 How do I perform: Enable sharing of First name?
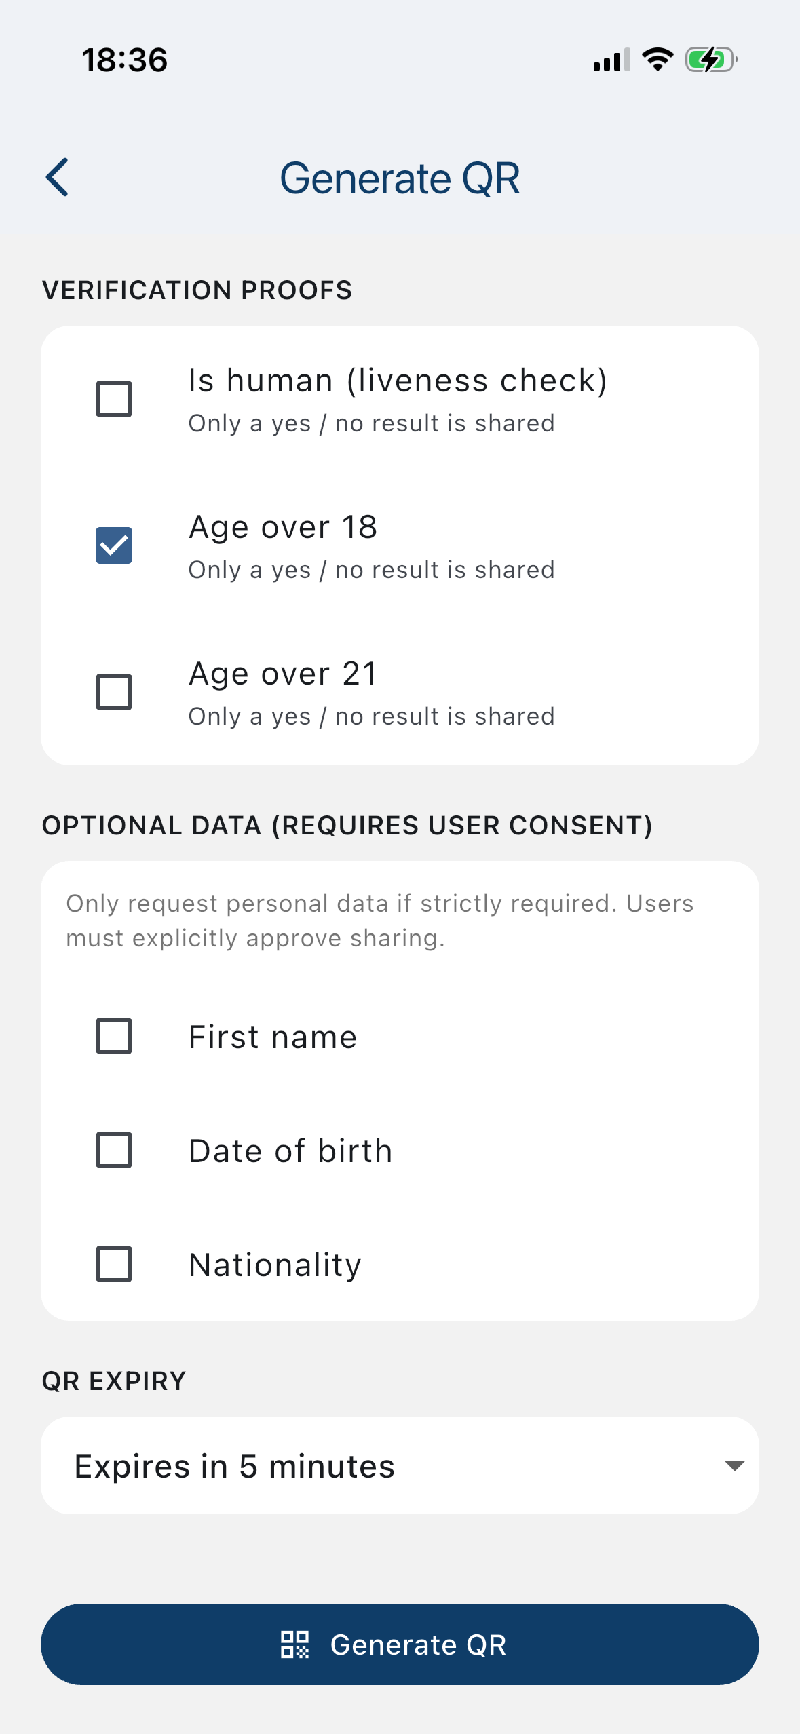click(x=113, y=1036)
